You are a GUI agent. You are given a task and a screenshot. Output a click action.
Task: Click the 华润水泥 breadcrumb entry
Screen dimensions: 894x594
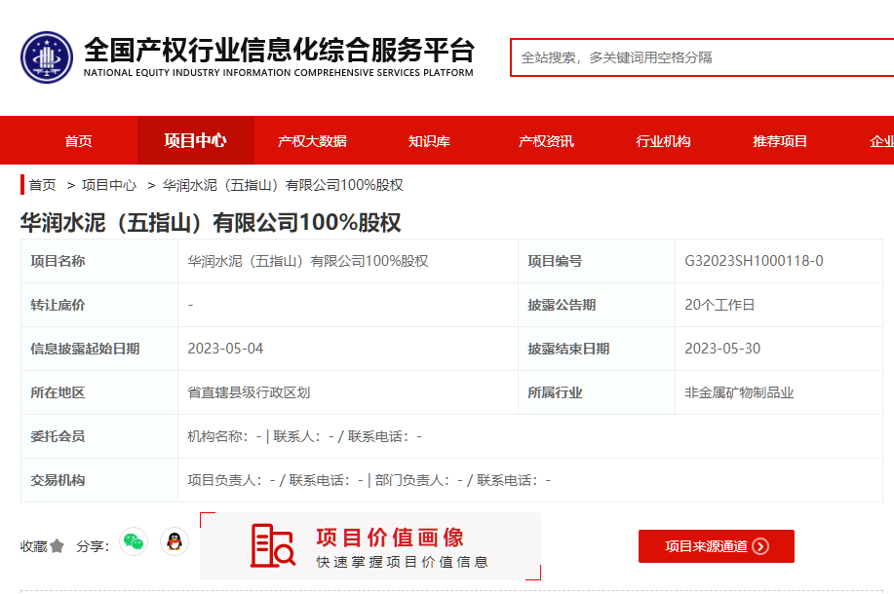[283, 185]
